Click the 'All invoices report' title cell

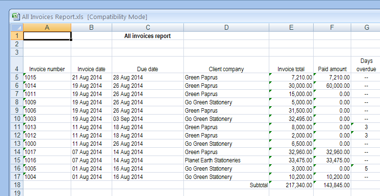coord(148,36)
